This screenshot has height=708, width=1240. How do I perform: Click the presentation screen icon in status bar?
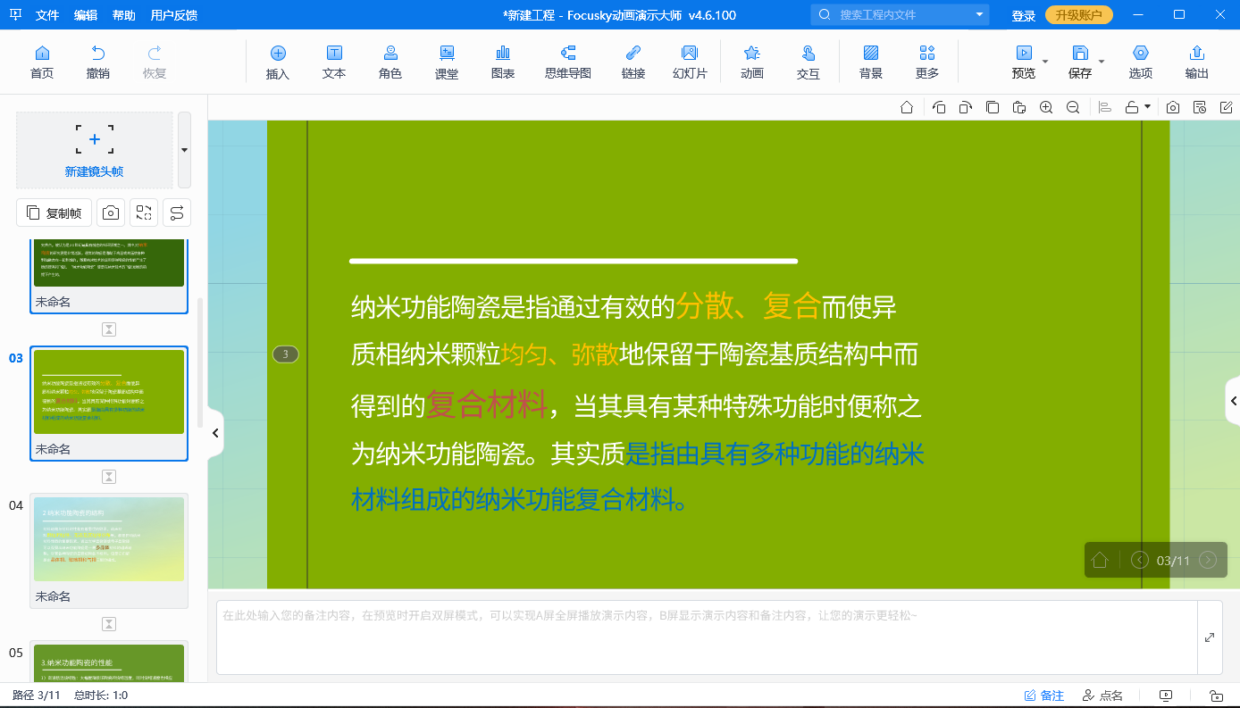(x=1166, y=696)
